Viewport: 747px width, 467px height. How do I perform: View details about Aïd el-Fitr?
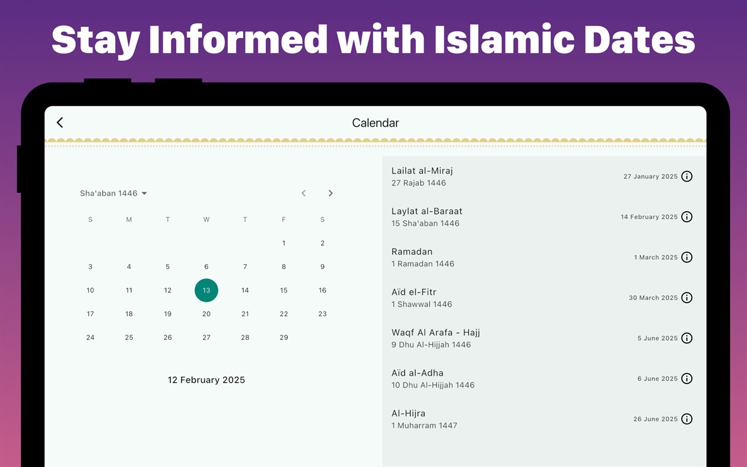click(x=686, y=297)
